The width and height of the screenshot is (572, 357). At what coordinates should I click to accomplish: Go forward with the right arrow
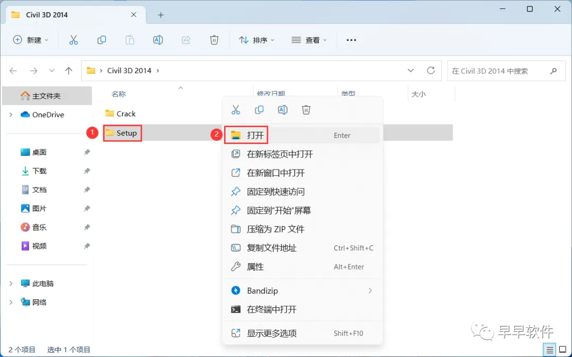tap(33, 71)
